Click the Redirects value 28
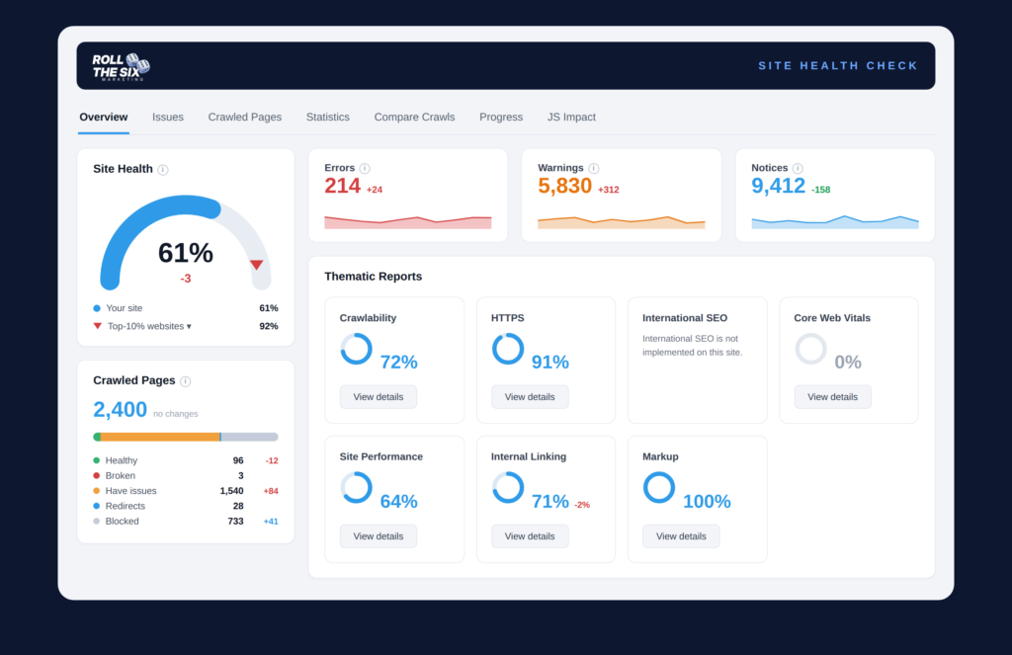 pos(238,506)
